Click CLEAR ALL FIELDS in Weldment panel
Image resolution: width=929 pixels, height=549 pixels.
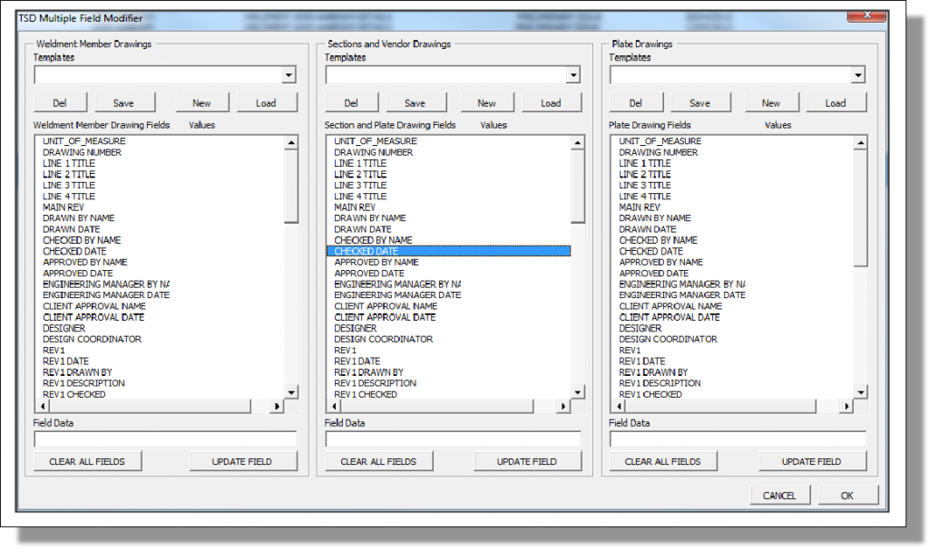coord(87,460)
